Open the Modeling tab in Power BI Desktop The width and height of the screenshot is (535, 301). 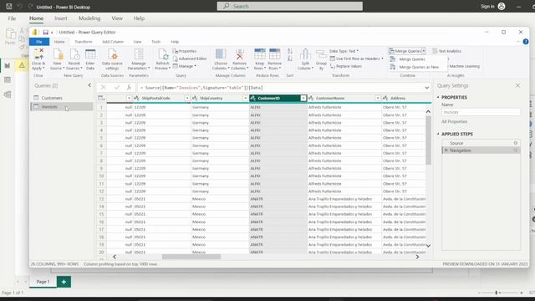click(89, 18)
